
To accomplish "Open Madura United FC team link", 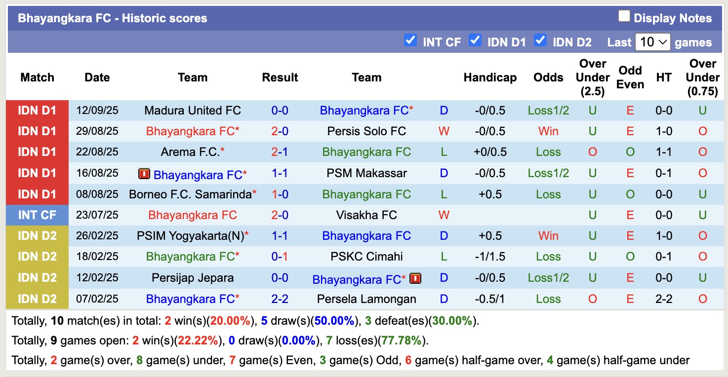I will tap(193, 111).
